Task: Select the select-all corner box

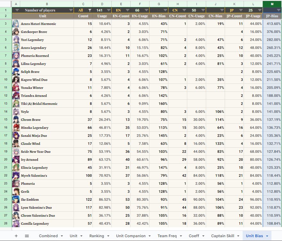Action: pos(6,4)
